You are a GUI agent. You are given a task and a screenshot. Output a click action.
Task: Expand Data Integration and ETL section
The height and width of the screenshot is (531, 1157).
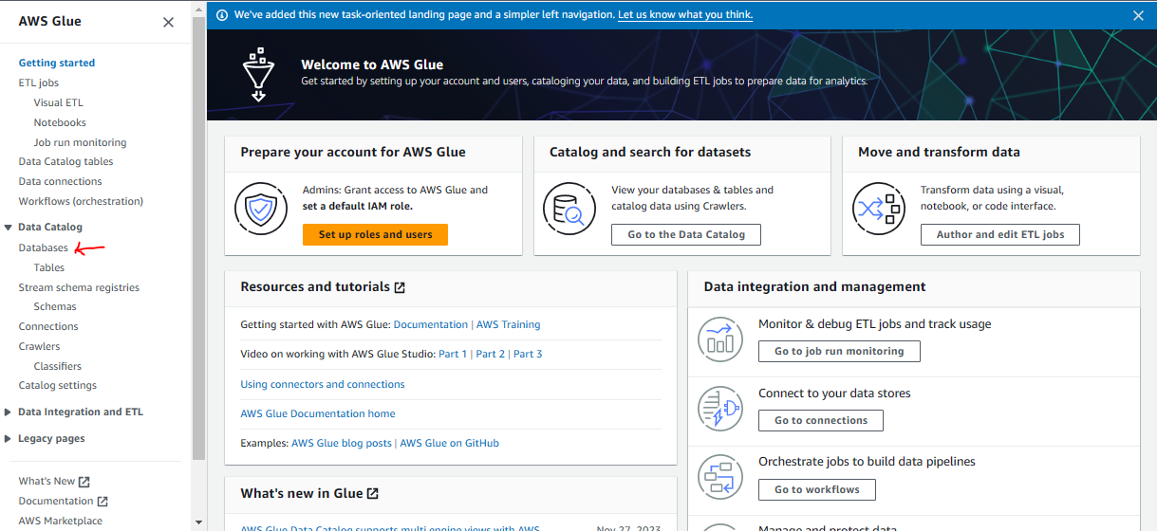pos(9,412)
